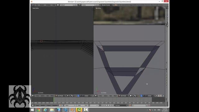199x112 pixels.
Task: Open the viewport shading selector in the Front Ortho view
Action: click(x=68, y=96)
